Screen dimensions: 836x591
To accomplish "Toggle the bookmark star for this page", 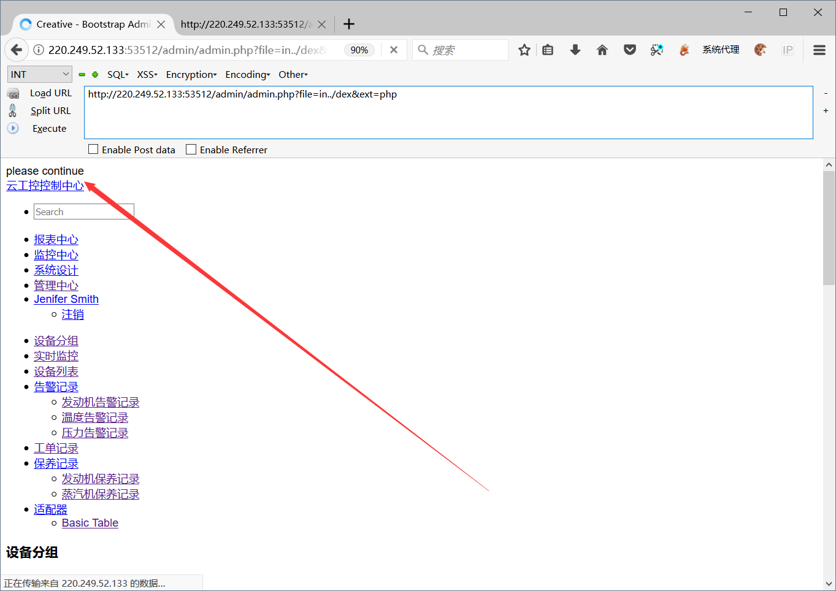I will 524,50.
